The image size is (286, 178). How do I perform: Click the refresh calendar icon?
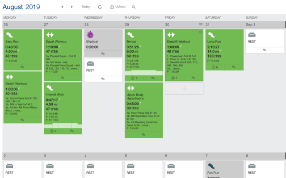click(100, 7)
